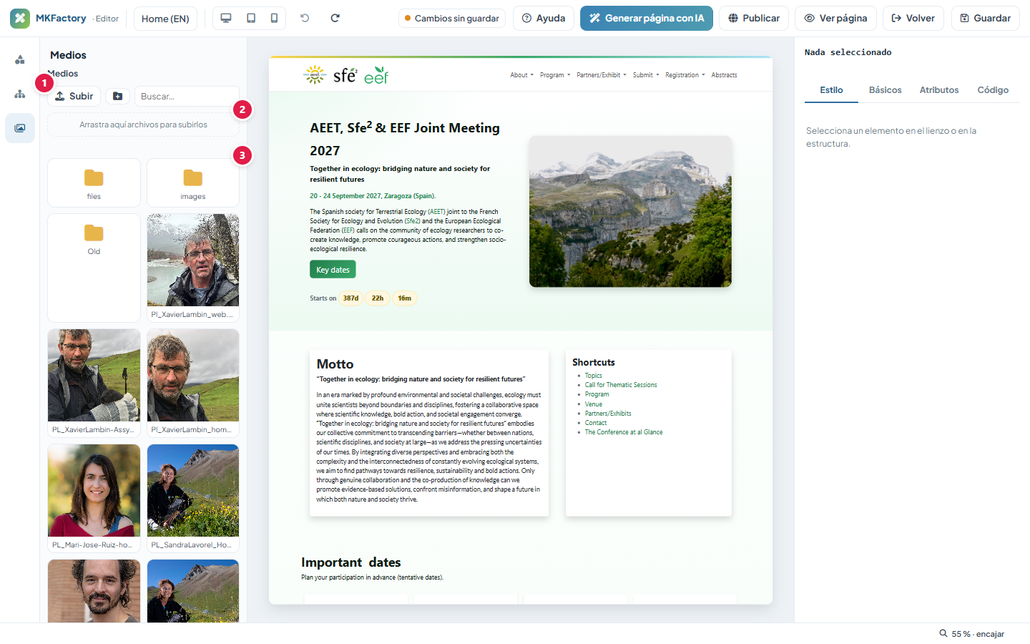
Task: Expand Program menu in page preview
Action: [x=555, y=75]
